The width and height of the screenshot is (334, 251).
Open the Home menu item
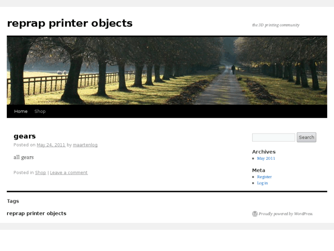(21, 111)
